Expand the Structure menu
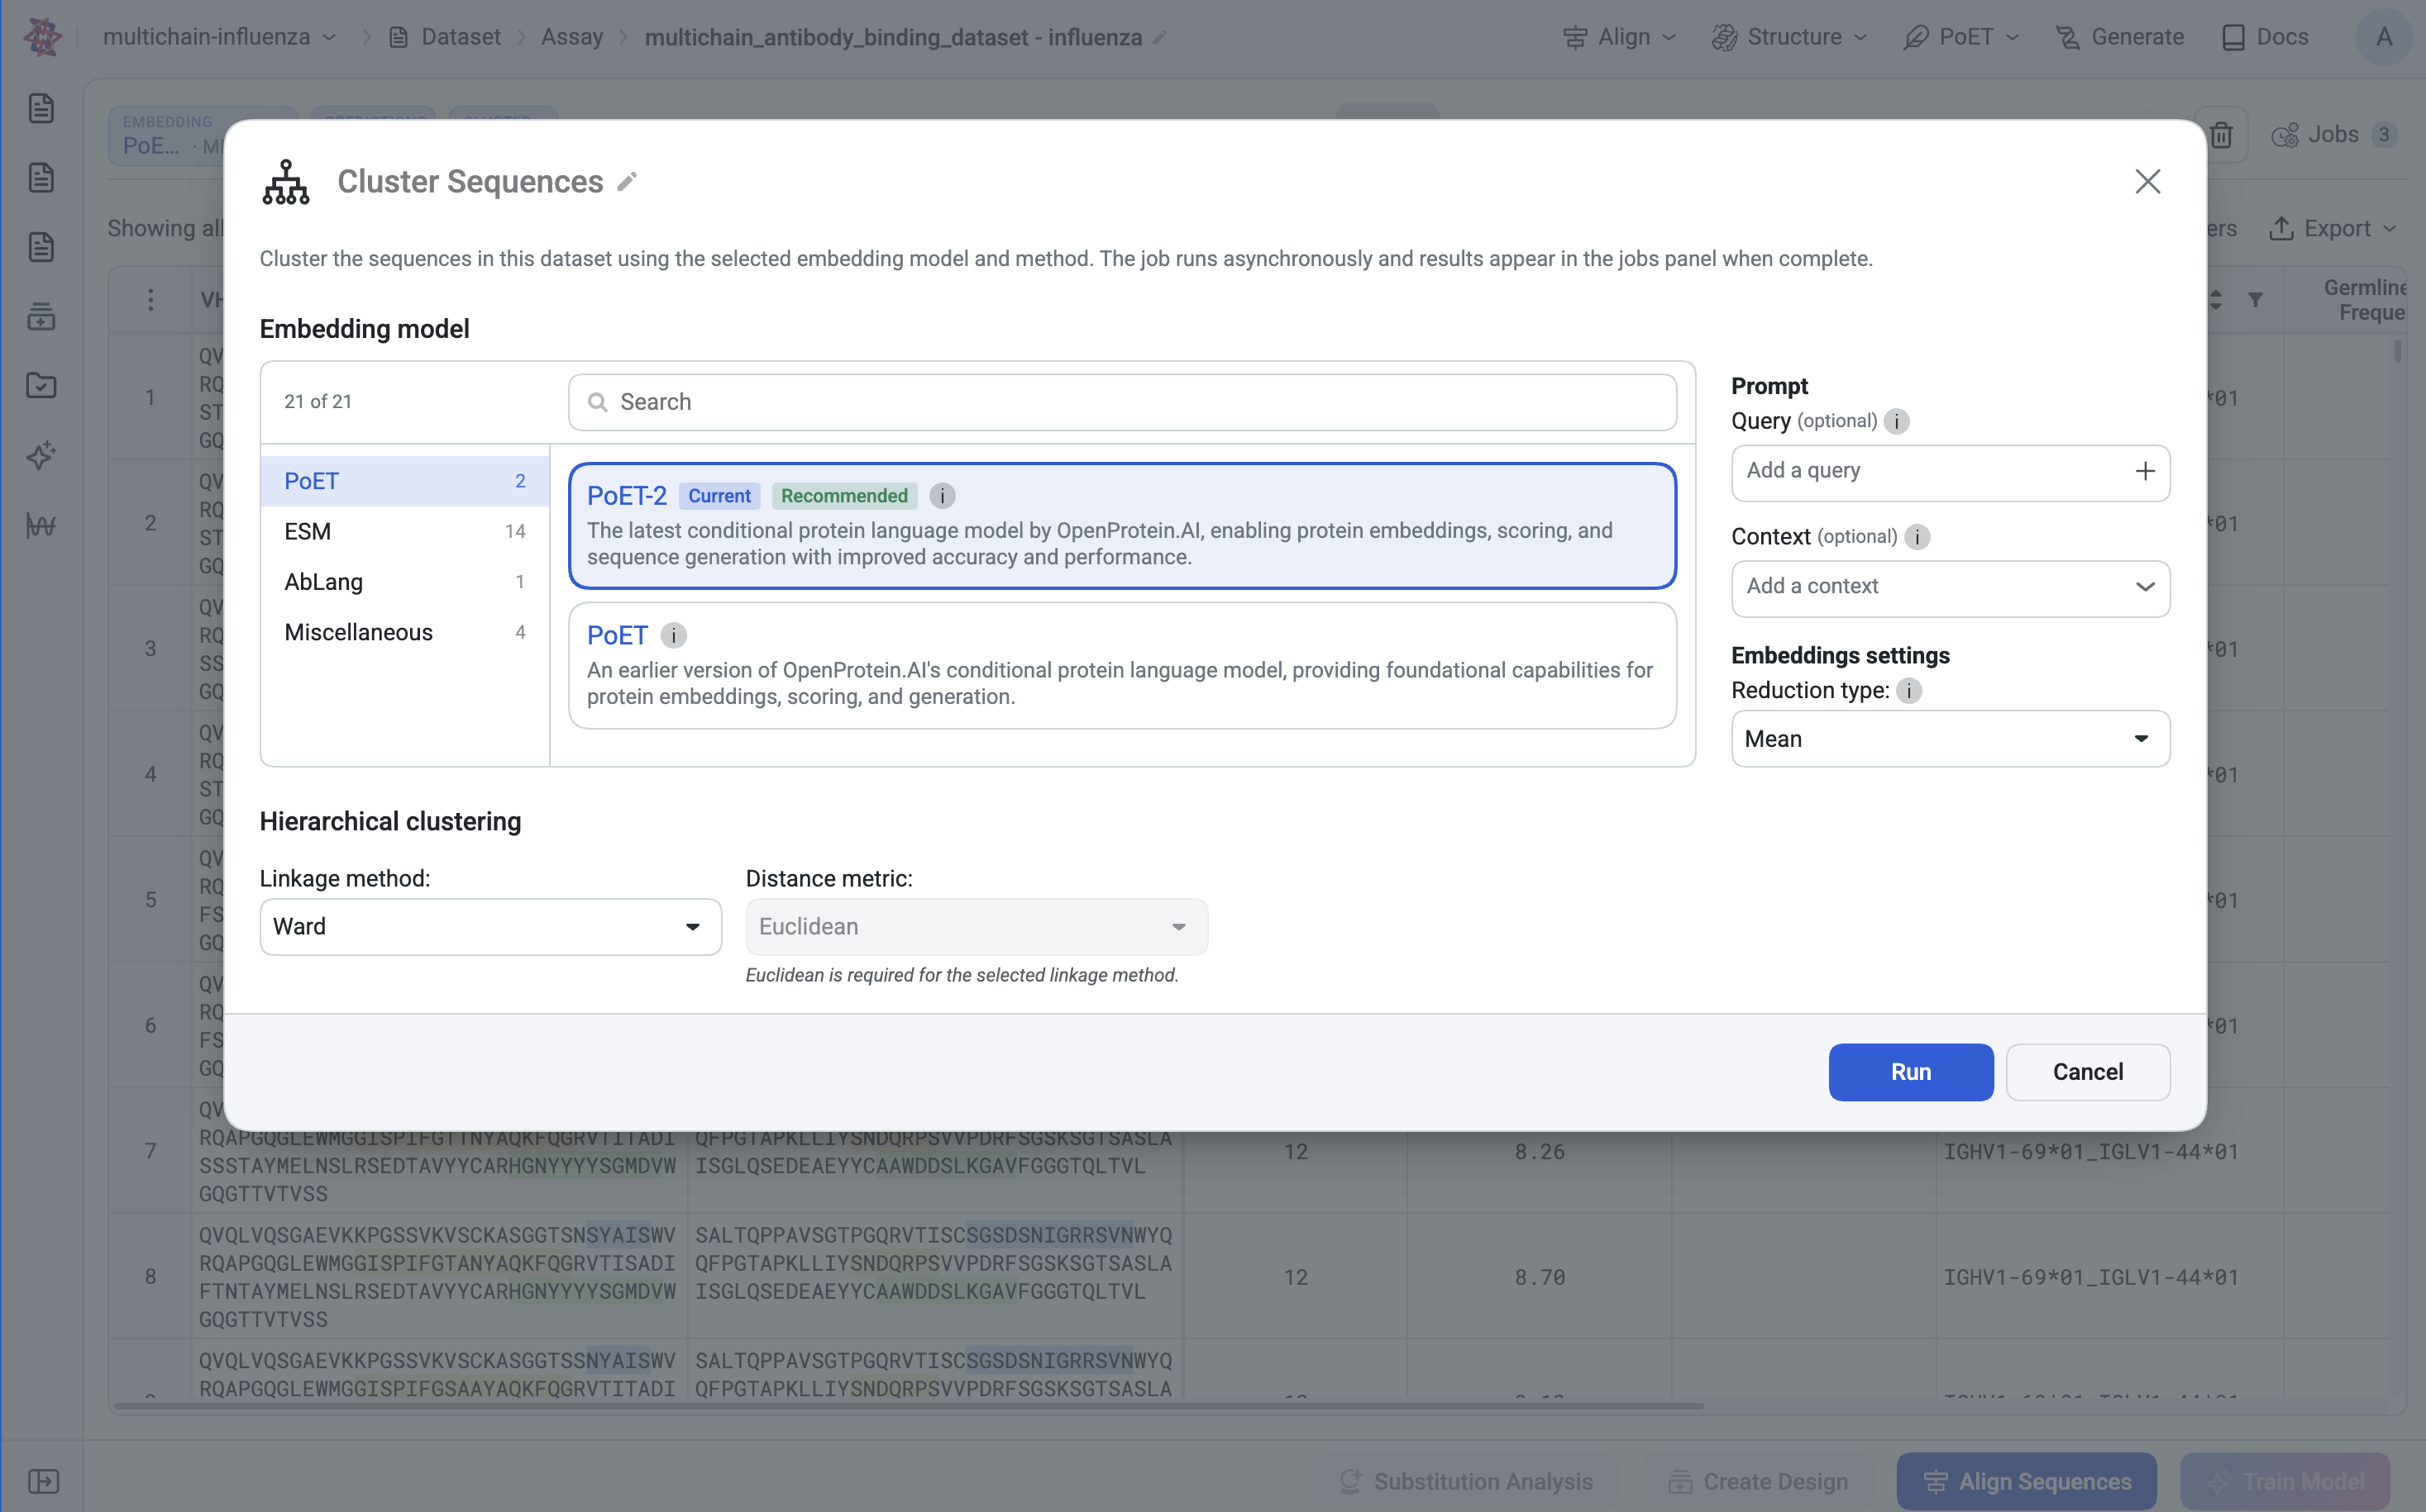Screen dimensions: 2426x1512 pos(1789,37)
